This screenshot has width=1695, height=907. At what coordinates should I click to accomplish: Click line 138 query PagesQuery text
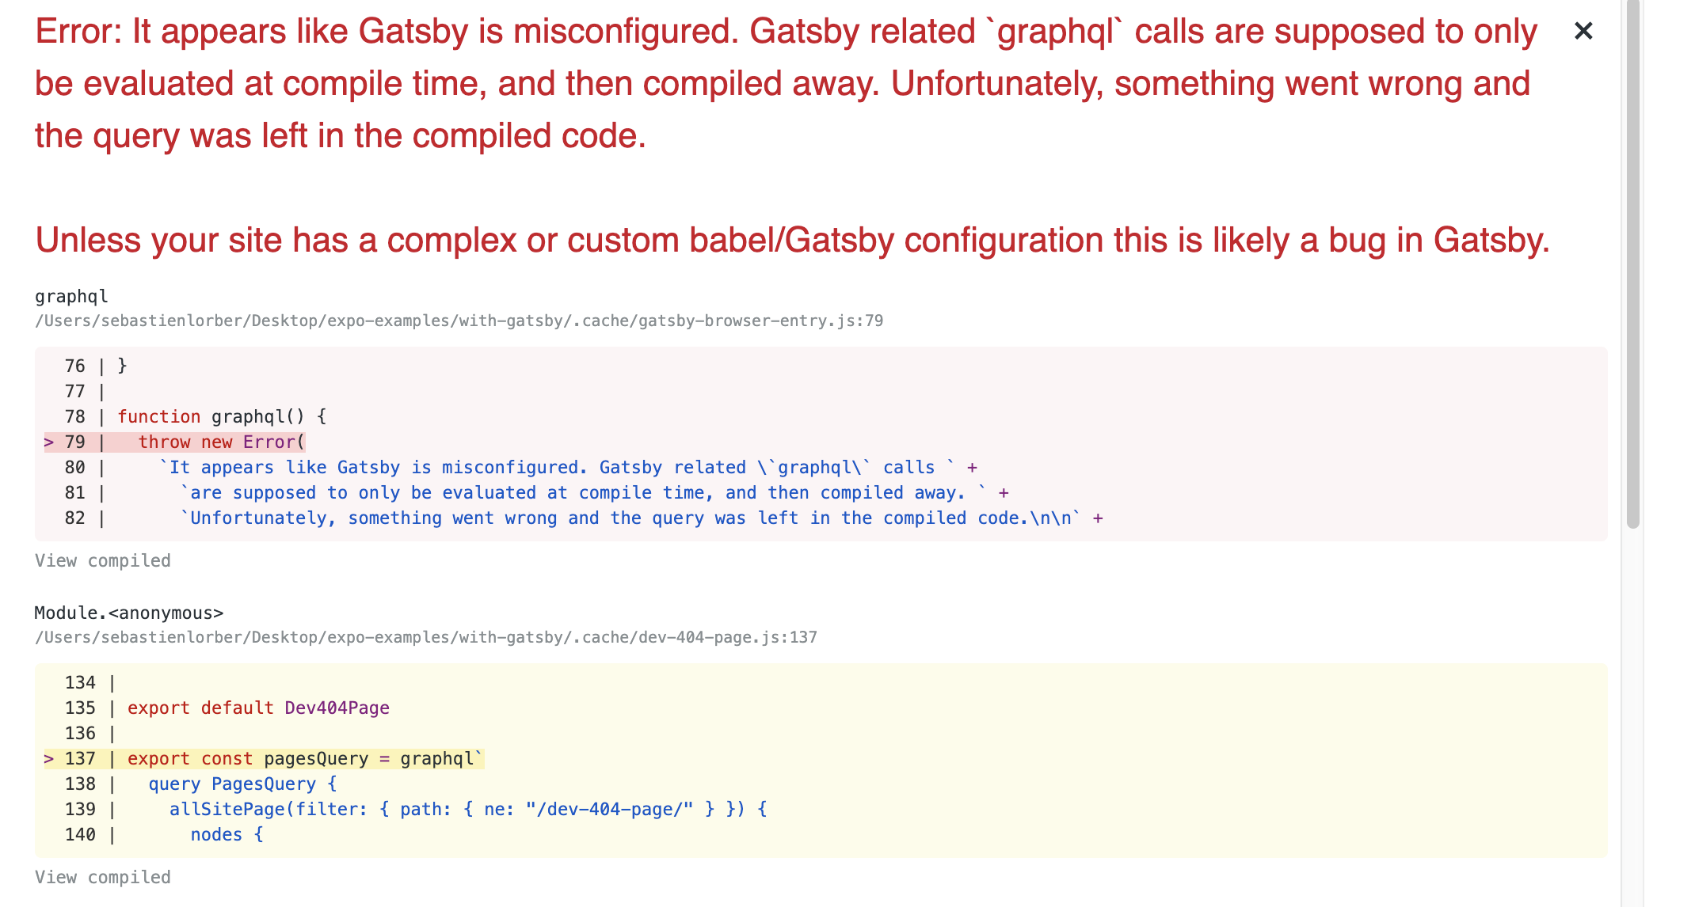tap(242, 784)
